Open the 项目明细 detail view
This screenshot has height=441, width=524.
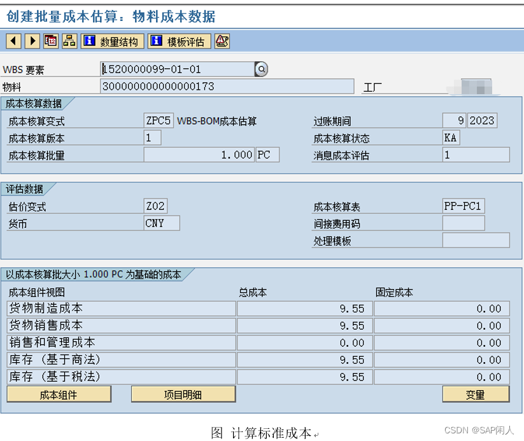[183, 394]
